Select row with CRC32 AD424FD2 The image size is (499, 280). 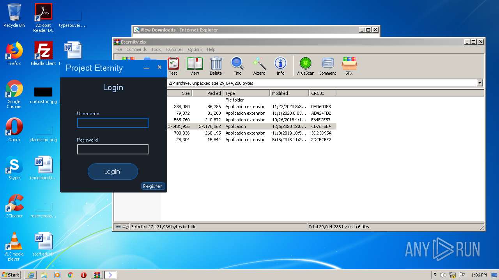pos(252,113)
